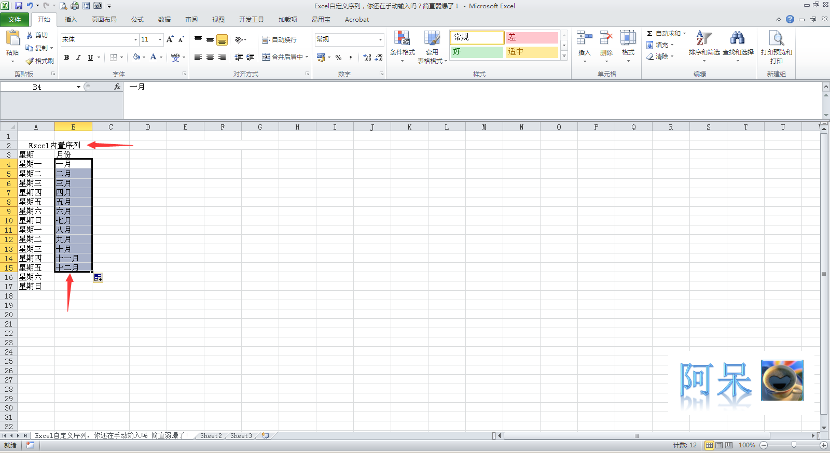Image resolution: width=830 pixels, height=453 pixels.
Task: Open Excel Help question mark icon
Action: click(x=790, y=19)
